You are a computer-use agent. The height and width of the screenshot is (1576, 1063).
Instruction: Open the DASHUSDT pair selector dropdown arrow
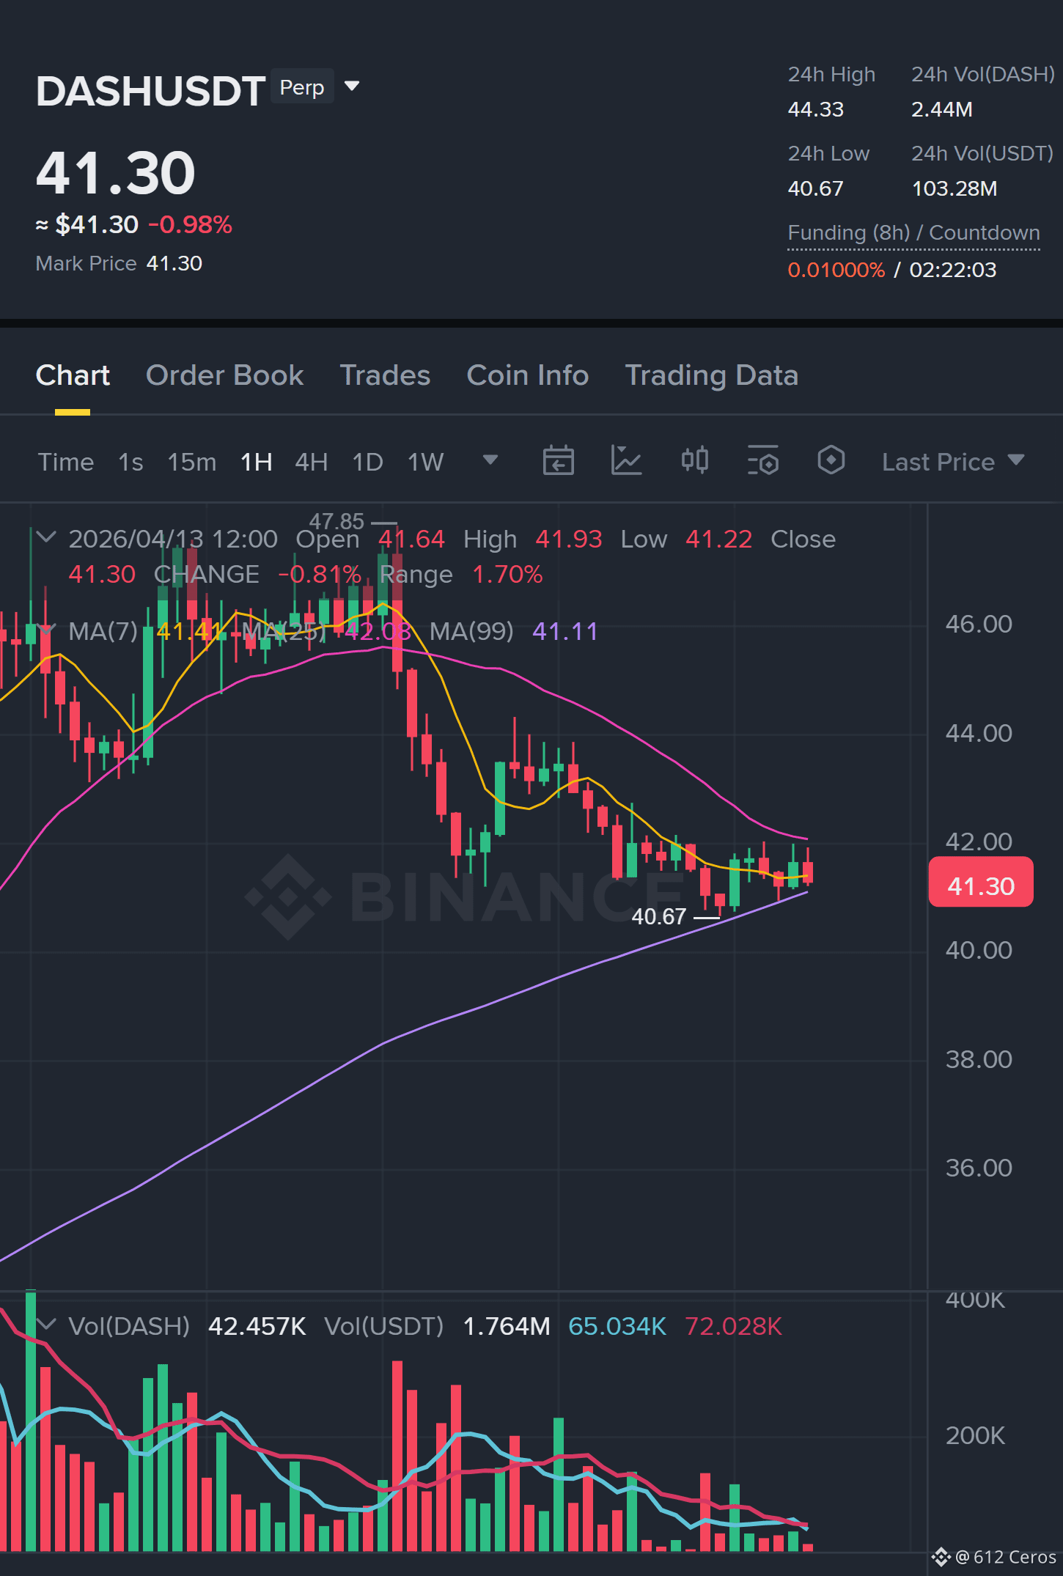(352, 86)
